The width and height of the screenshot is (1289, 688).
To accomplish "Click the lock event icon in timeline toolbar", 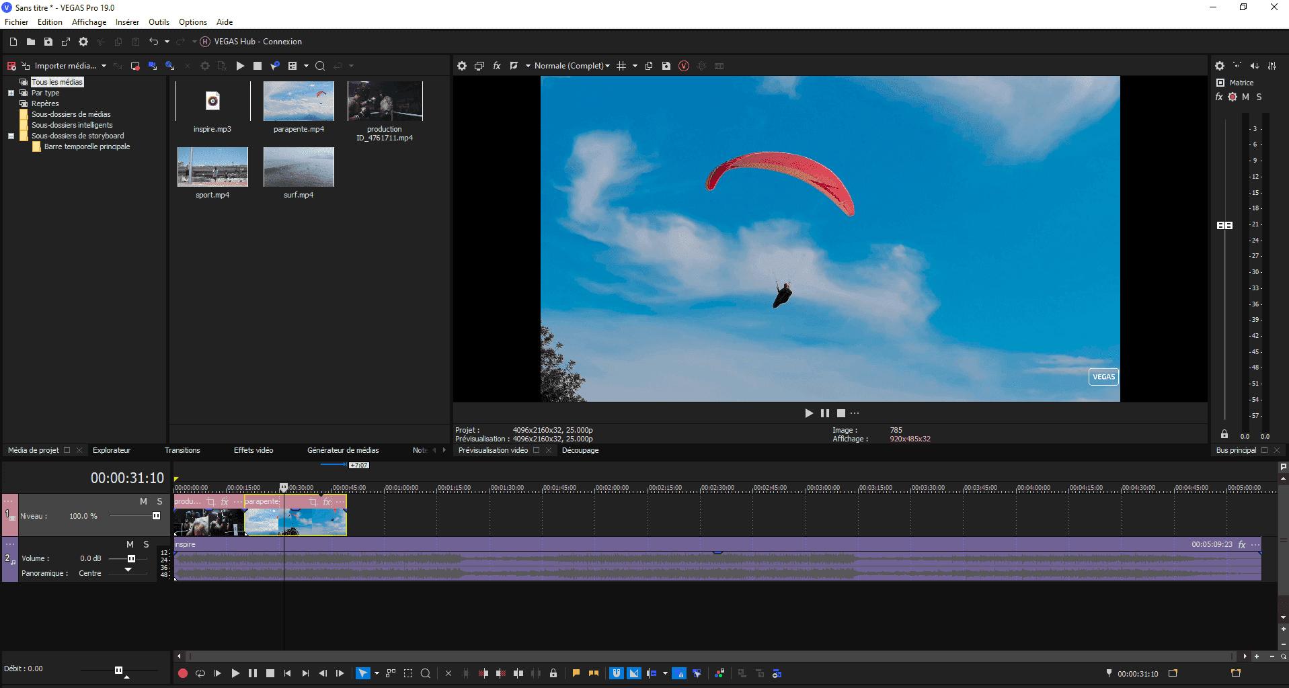I will [x=553, y=673].
